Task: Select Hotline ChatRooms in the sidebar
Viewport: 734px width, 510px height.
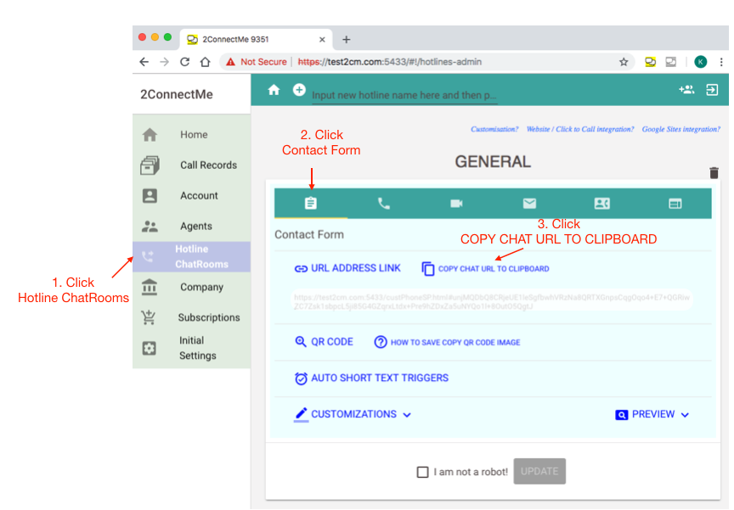Action: click(192, 256)
